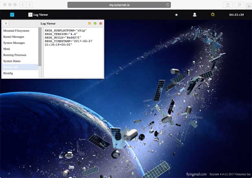Click the log list scrollbar thumb
The image size is (252, 178).
40,47
